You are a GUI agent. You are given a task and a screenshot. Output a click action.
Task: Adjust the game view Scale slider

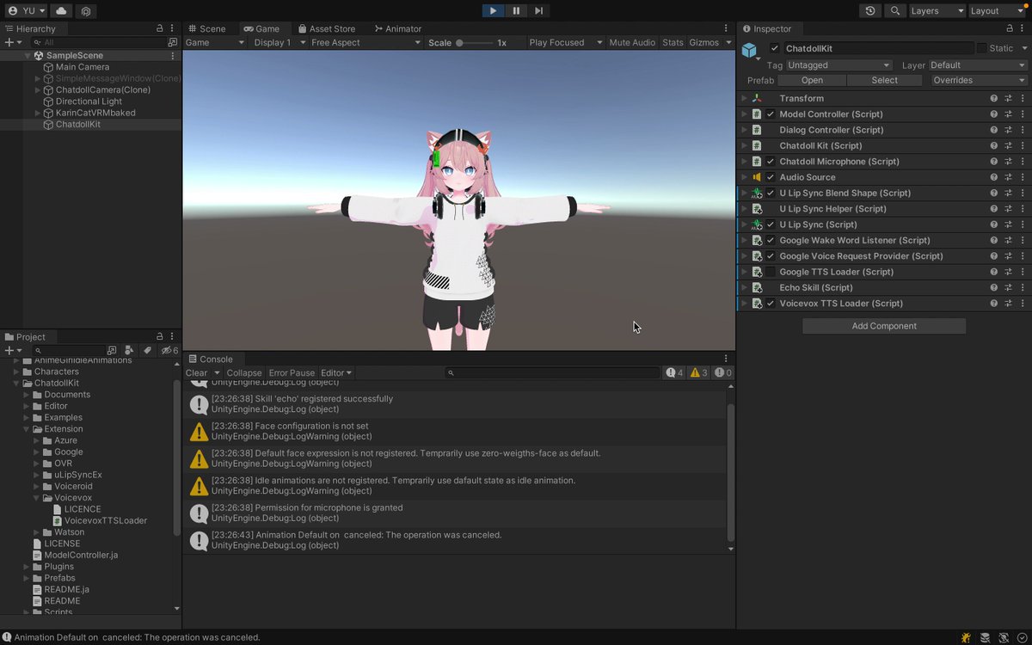click(x=475, y=42)
